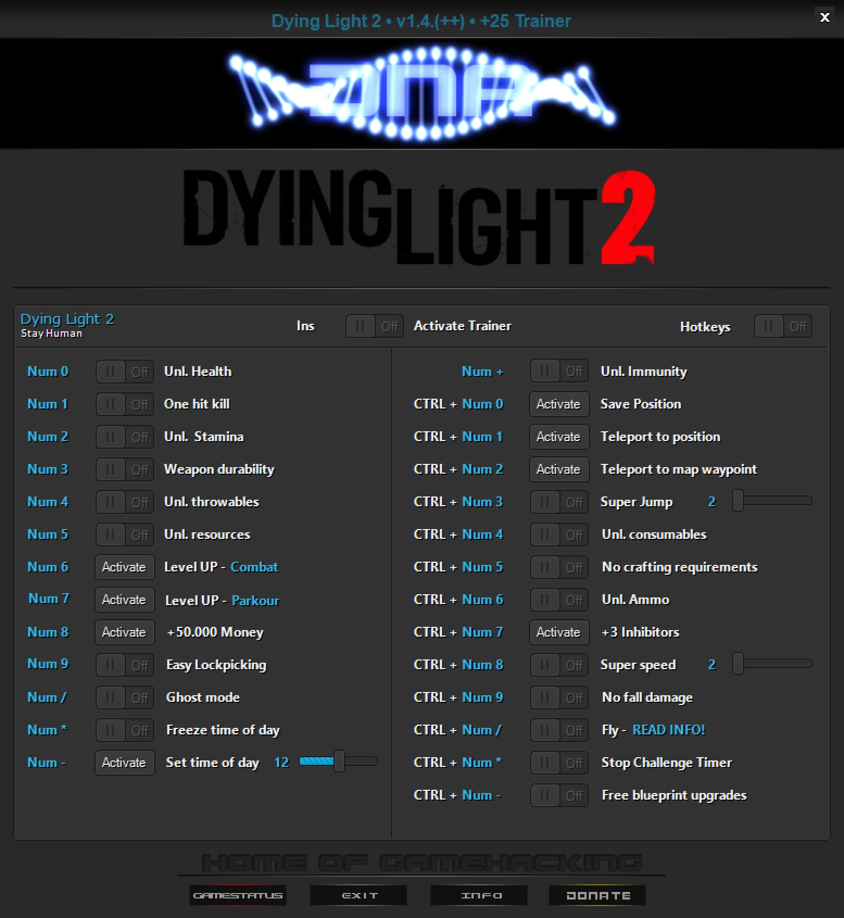Click the Home of Gamehacking text

[422, 862]
